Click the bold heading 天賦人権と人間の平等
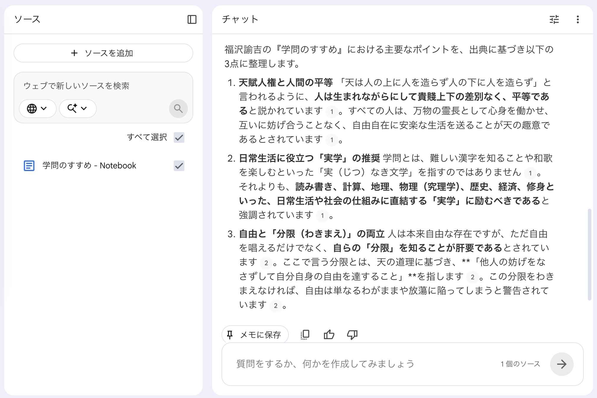597x398 pixels. [286, 82]
